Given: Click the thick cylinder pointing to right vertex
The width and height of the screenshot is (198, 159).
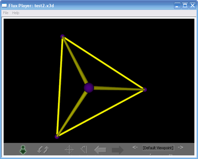Looking at the screenshot, I should 119,89.
